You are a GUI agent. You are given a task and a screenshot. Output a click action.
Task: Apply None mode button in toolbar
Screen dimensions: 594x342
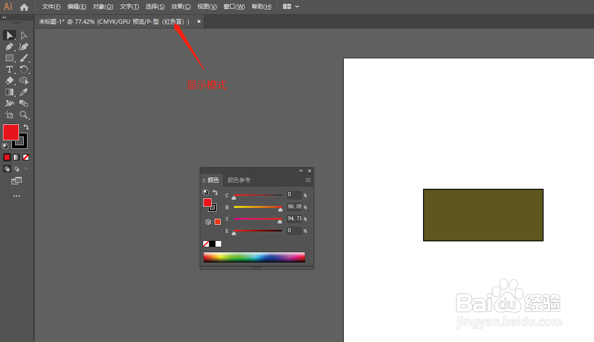click(26, 157)
